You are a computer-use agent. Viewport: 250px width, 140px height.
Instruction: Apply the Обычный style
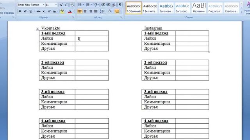tap(134, 8)
